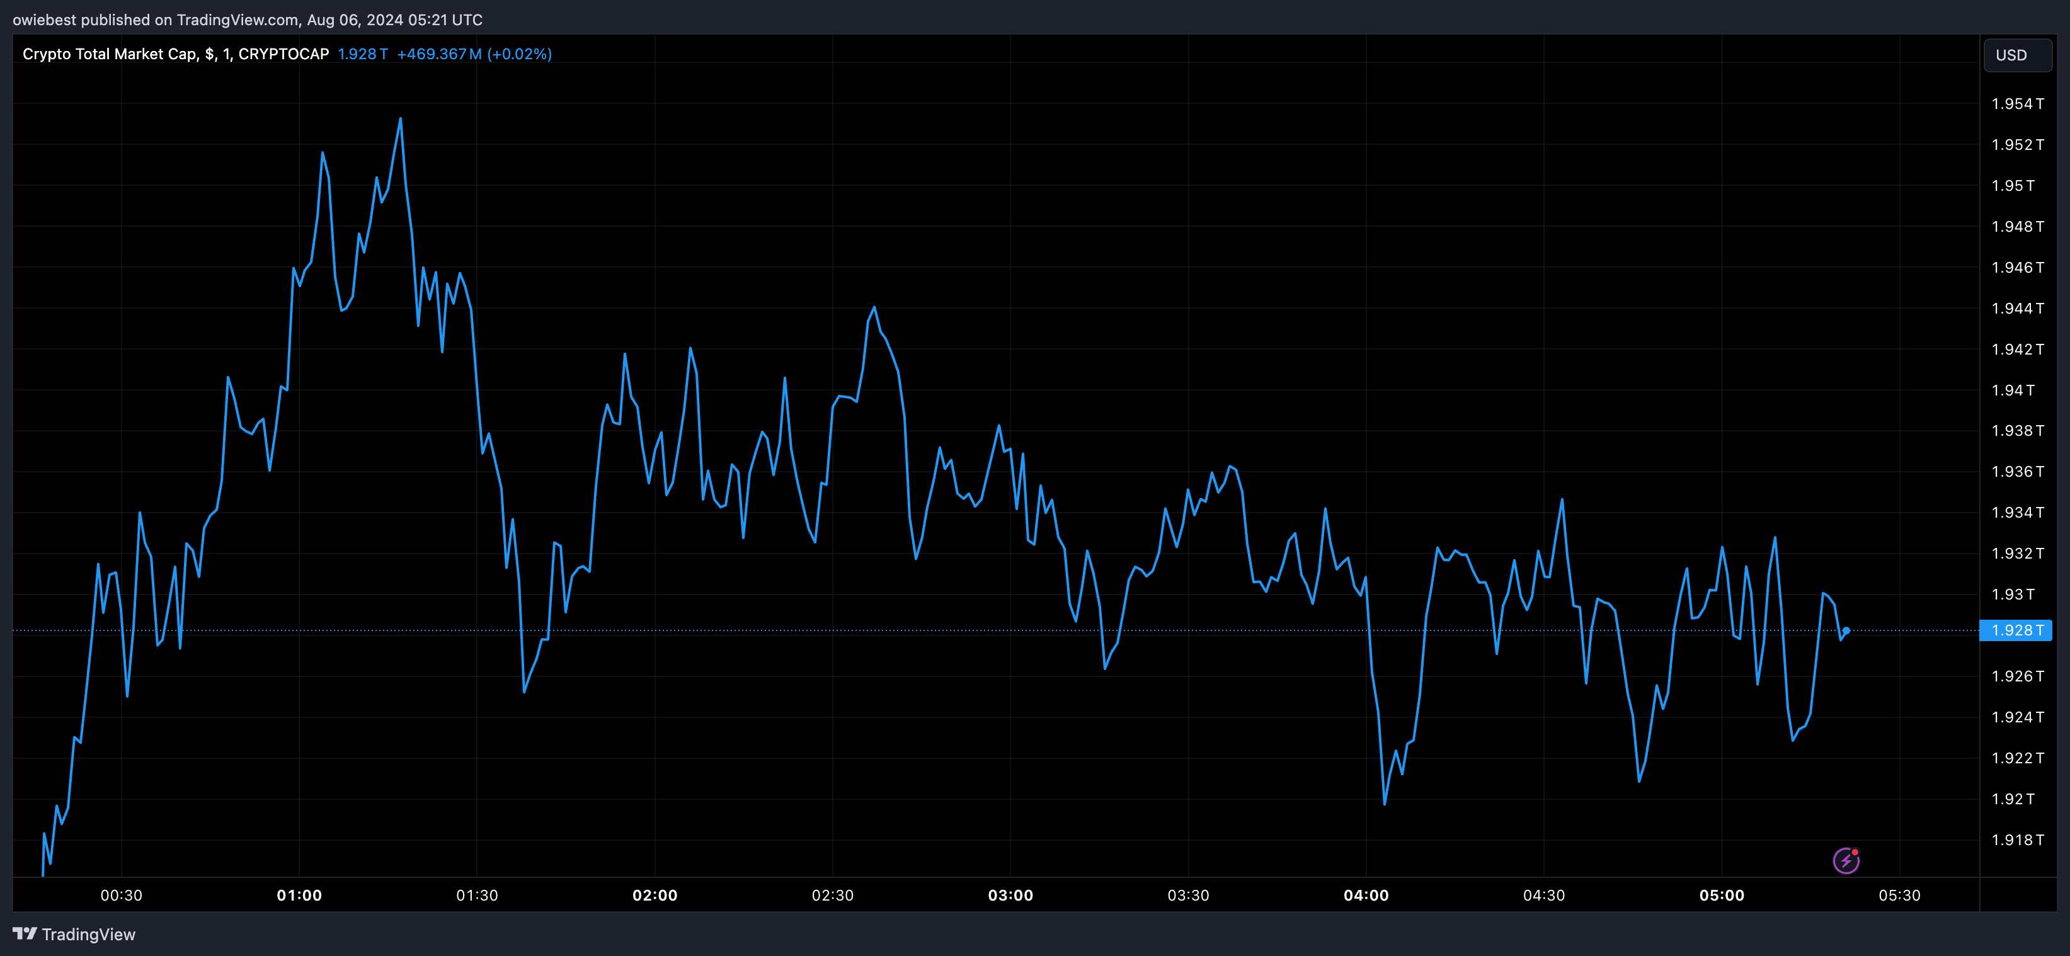Click the highlighted 1.928 T price label
The width and height of the screenshot is (2070, 956).
click(x=2015, y=630)
